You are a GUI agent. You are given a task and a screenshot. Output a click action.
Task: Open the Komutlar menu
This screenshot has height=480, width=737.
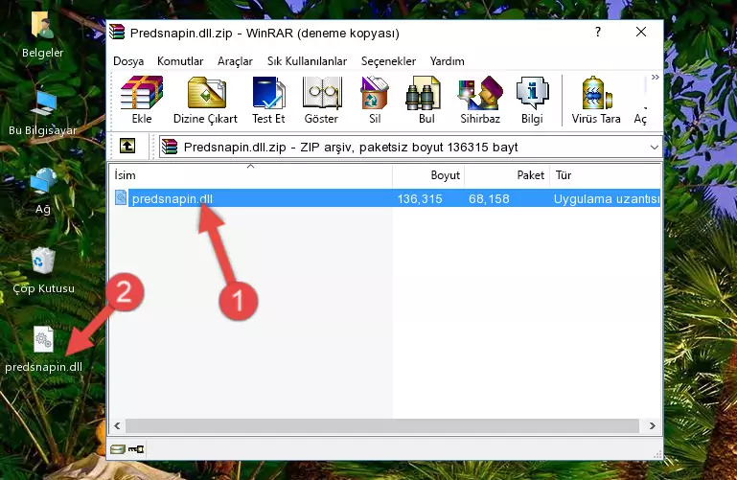pos(180,61)
